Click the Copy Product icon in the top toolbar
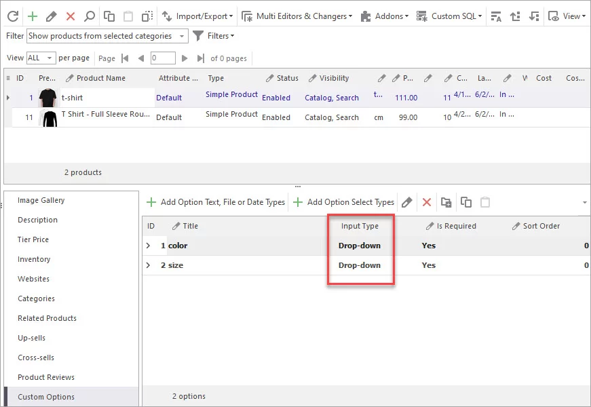The height and width of the screenshot is (407, 591). pos(109,16)
